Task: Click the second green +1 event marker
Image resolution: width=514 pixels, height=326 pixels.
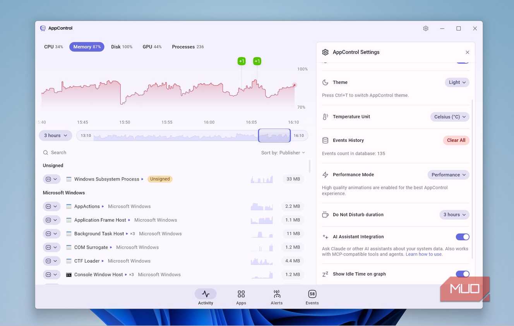Action: [x=257, y=61]
